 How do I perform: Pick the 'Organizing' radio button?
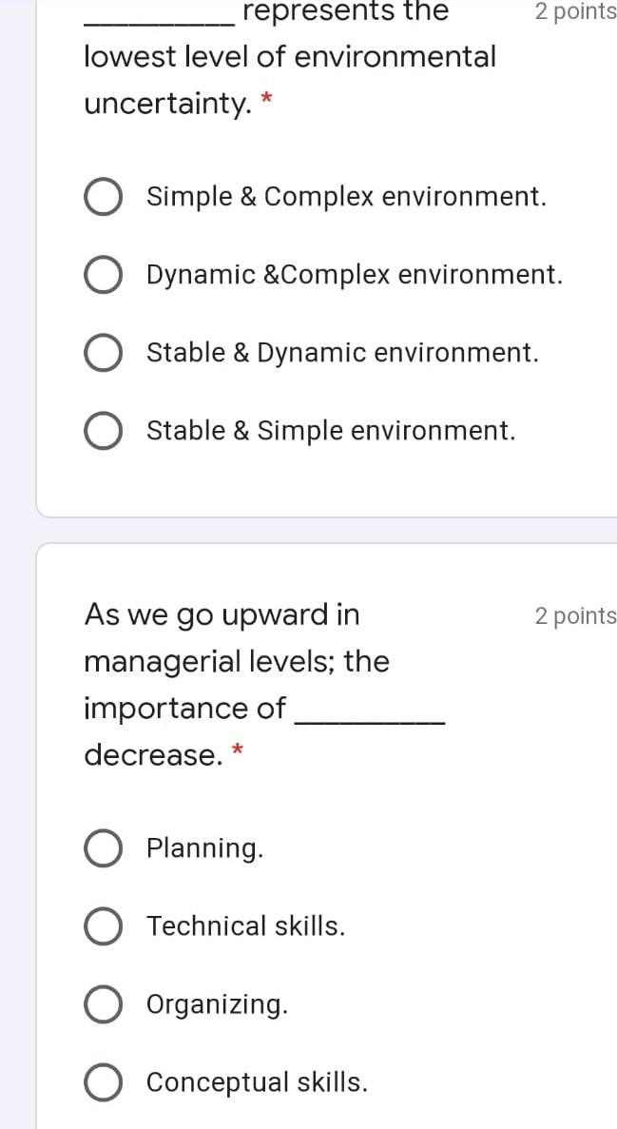[102, 1004]
